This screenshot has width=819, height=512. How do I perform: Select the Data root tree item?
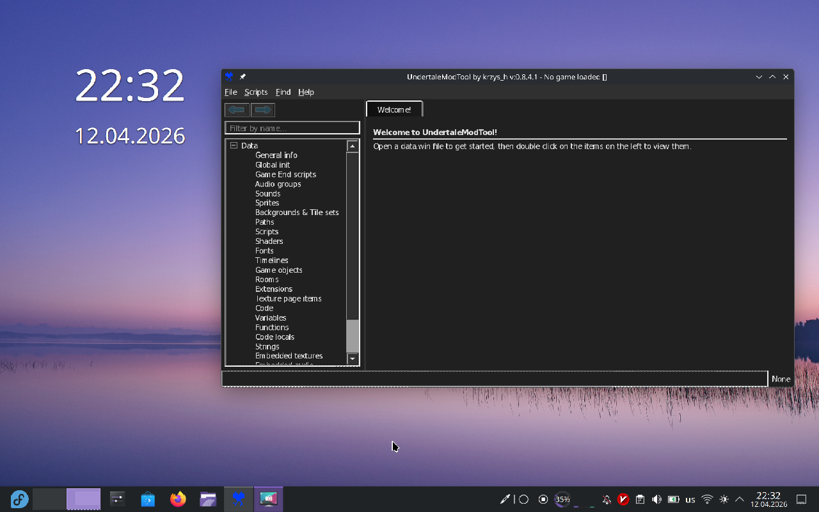click(x=250, y=145)
